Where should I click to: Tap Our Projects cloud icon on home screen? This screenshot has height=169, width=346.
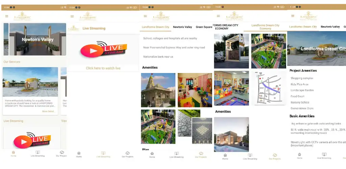(62, 152)
